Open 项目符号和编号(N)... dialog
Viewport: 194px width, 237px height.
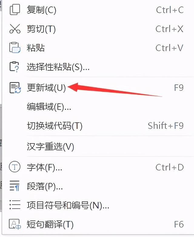click(97, 205)
